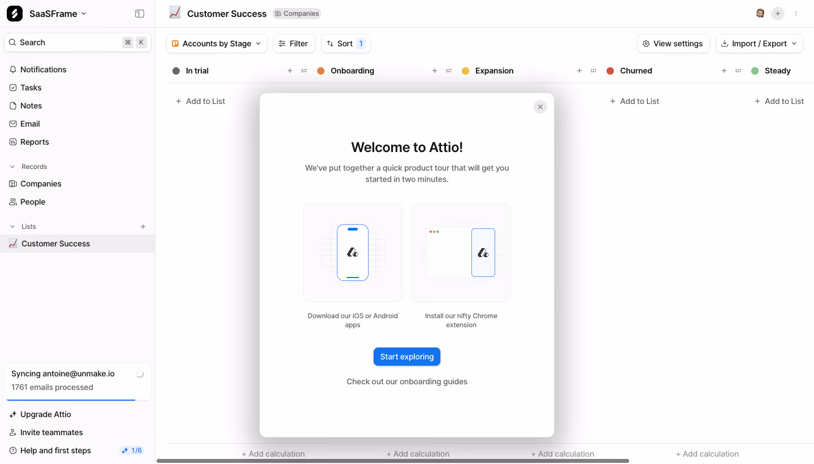Click the plus icon in In trial column
814x464 pixels.
click(x=290, y=71)
